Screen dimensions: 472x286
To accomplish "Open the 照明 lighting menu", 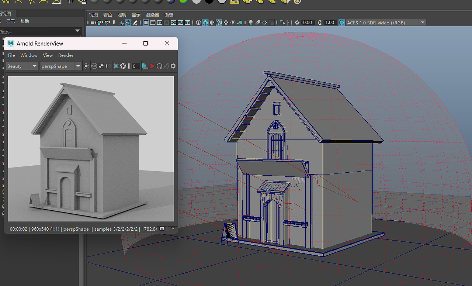I will 122,15.
